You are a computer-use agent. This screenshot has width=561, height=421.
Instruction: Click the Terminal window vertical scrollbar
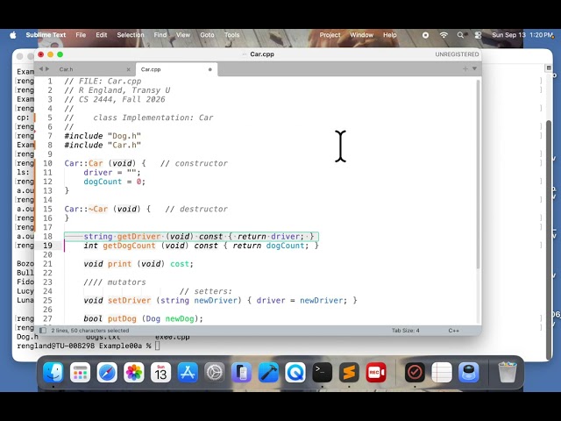(550, 239)
